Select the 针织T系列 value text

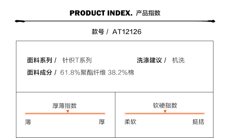(x=77, y=60)
